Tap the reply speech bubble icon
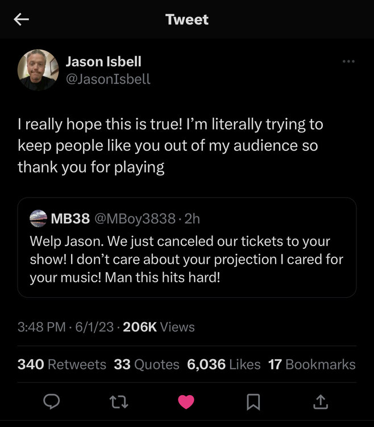The image size is (374, 427). [52, 402]
